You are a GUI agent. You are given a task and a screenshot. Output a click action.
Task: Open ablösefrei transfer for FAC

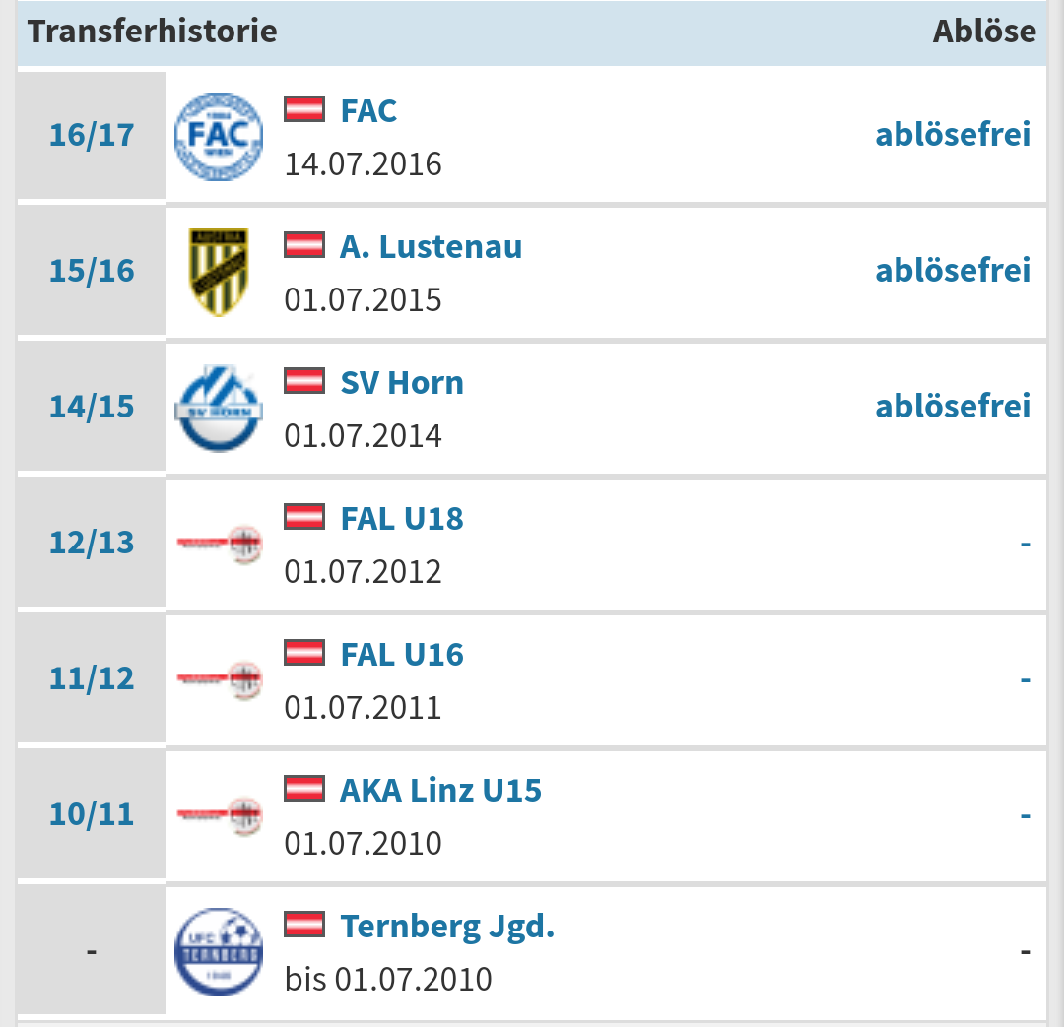tap(953, 134)
